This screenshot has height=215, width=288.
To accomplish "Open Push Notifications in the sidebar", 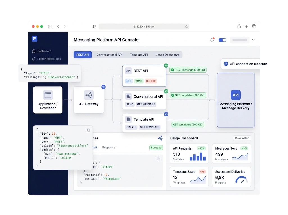I will pyautogui.click(x=46, y=59).
